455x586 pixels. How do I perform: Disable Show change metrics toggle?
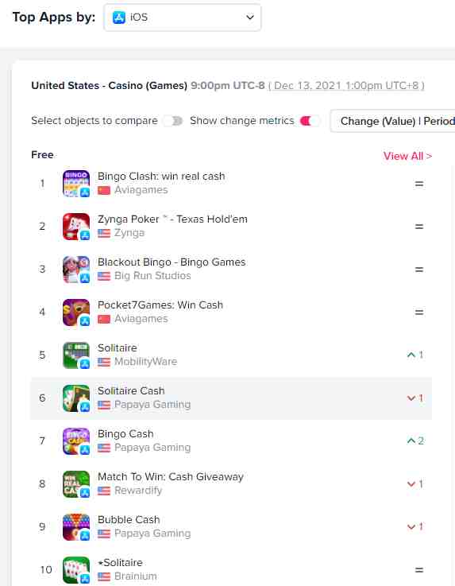[x=310, y=121]
